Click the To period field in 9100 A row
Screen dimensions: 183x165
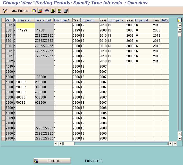coord(90,128)
